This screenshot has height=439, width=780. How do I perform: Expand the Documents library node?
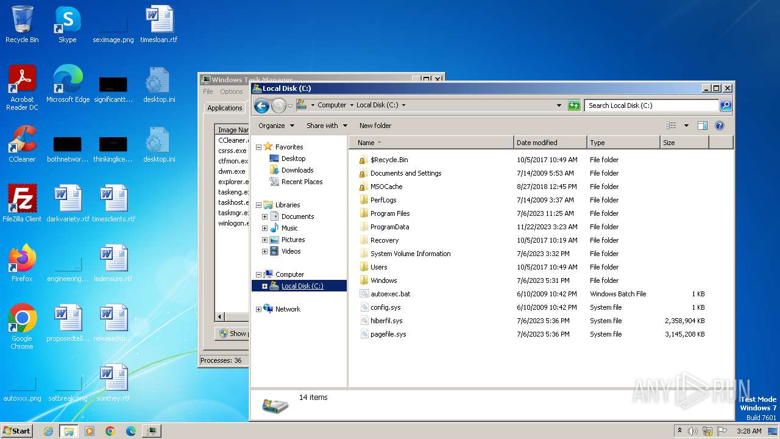coord(264,216)
